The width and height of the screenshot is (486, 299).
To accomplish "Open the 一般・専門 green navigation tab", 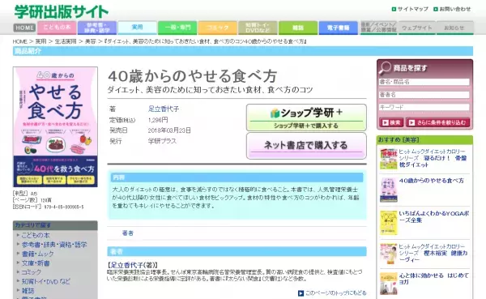I will (177, 28).
